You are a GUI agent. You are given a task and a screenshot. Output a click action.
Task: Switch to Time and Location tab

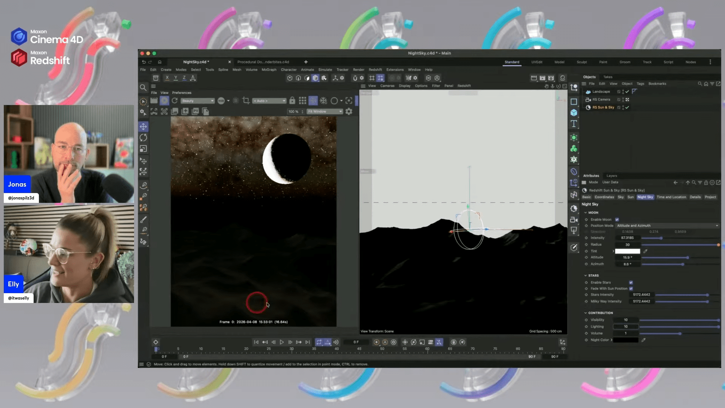coord(671,197)
